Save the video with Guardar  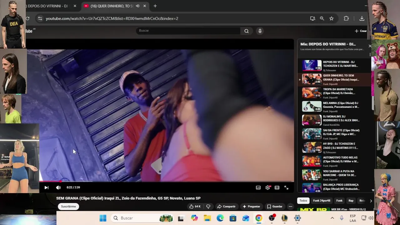point(274,207)
